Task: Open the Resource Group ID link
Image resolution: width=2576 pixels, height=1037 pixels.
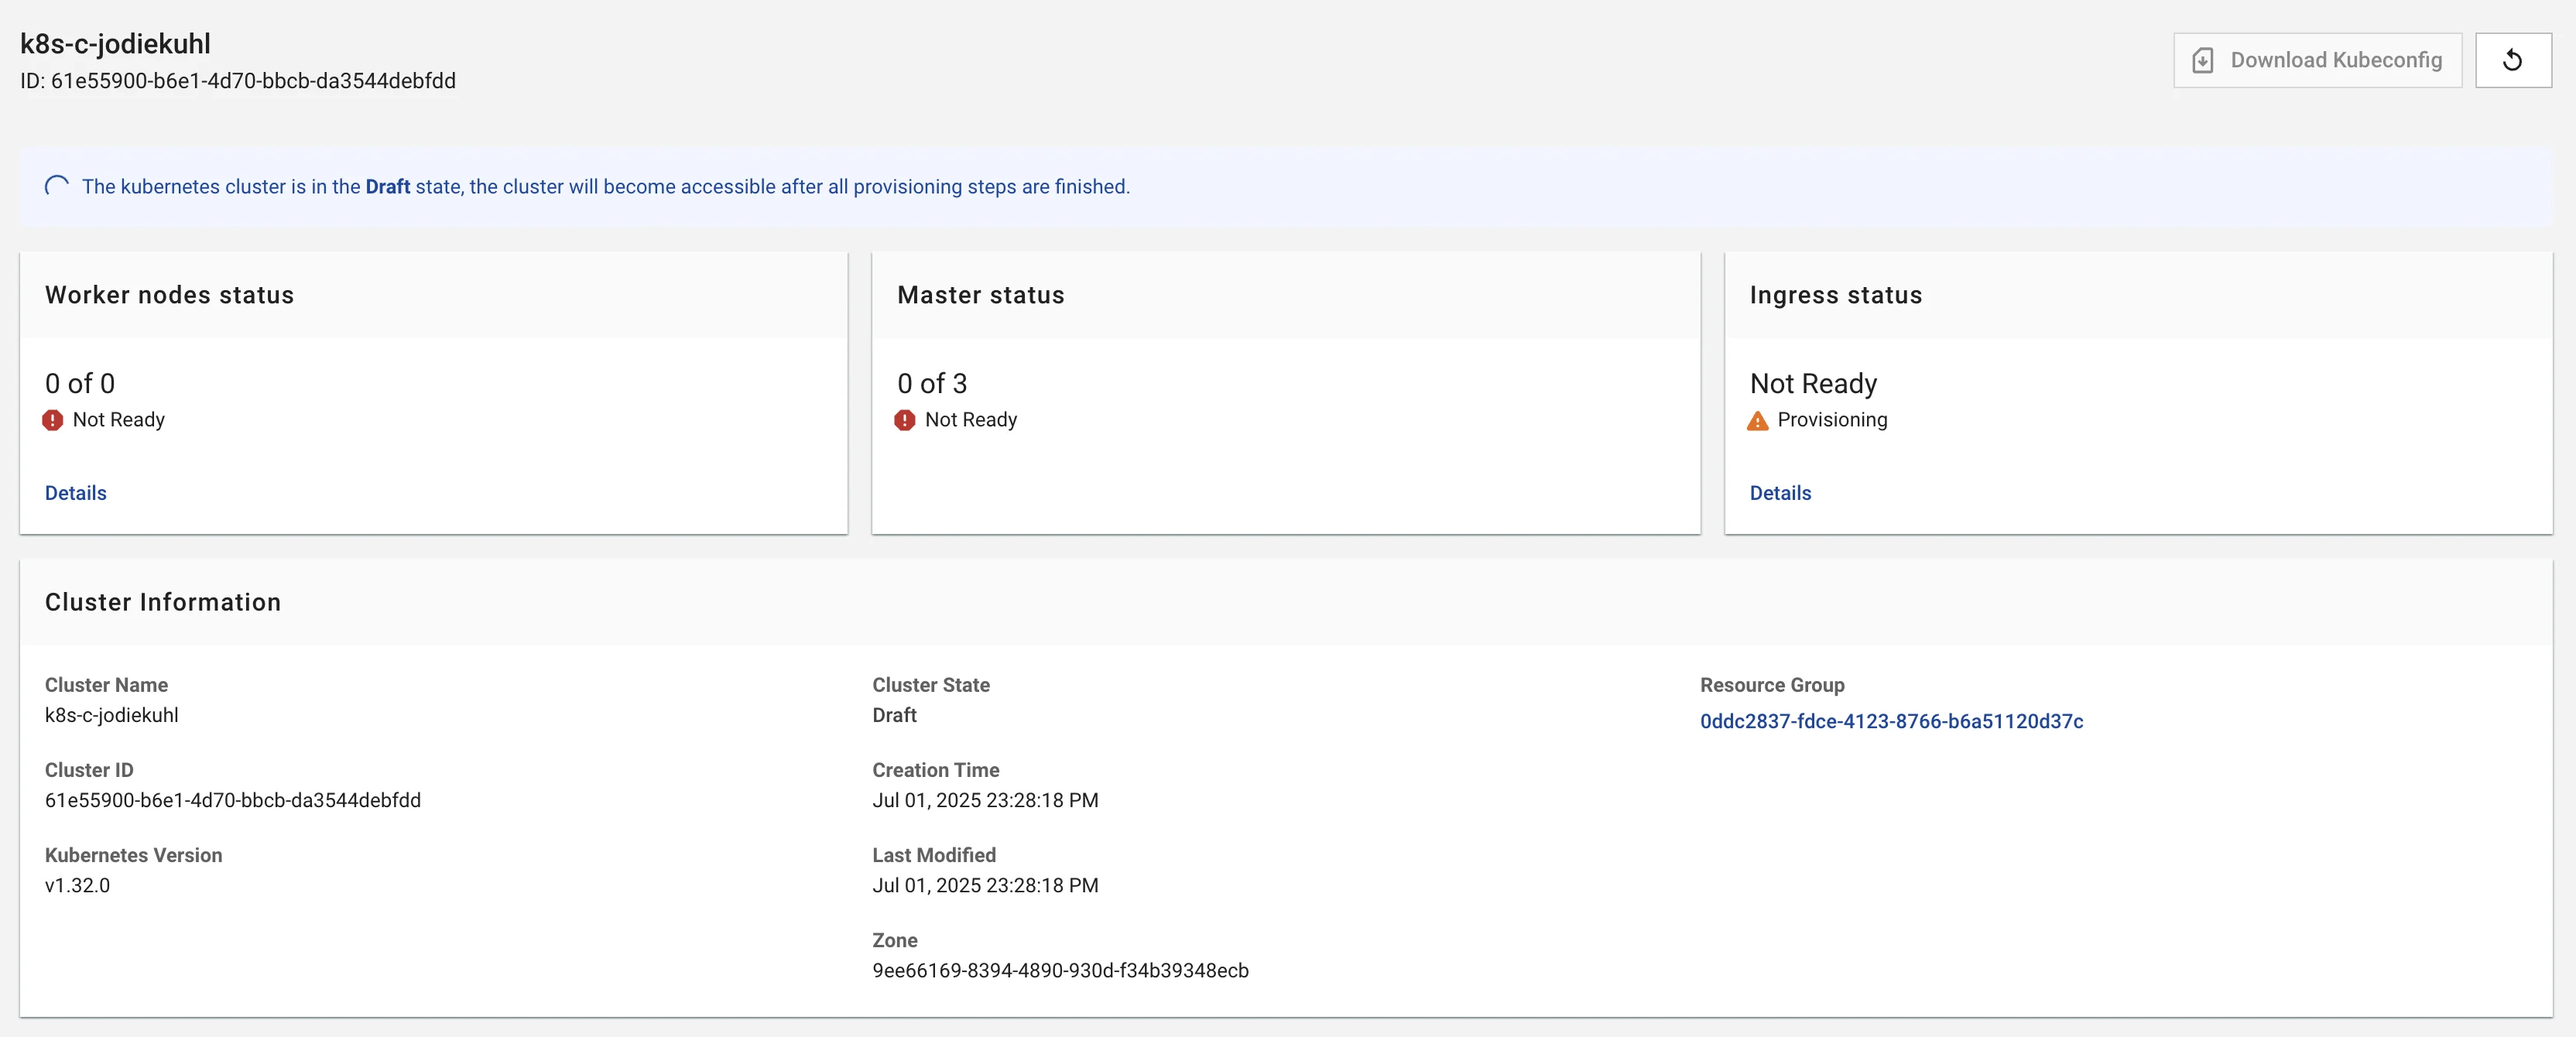Action: pyautogui.click(x=1892, y=721)
